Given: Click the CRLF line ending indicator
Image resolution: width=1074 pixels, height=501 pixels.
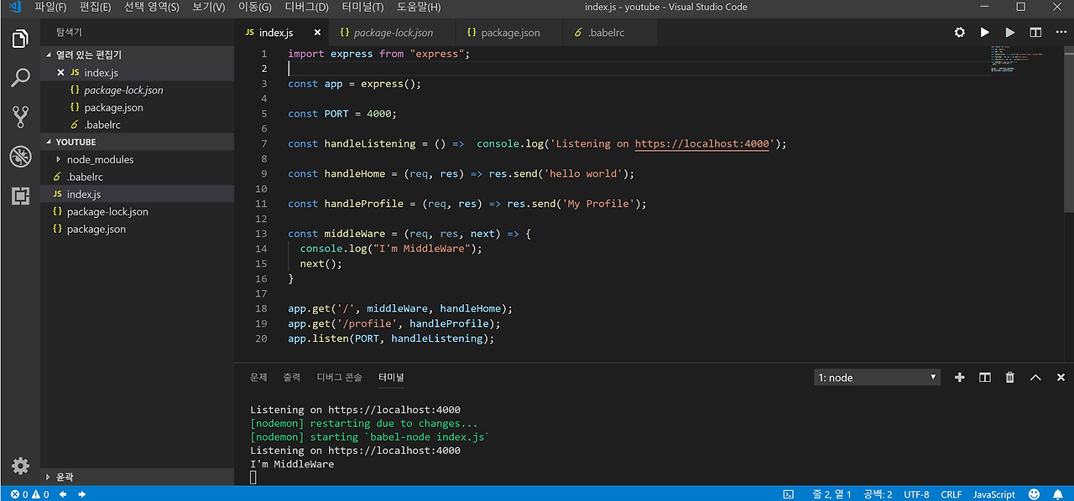Looking at the screenshot, I should (x=951, y=494).
